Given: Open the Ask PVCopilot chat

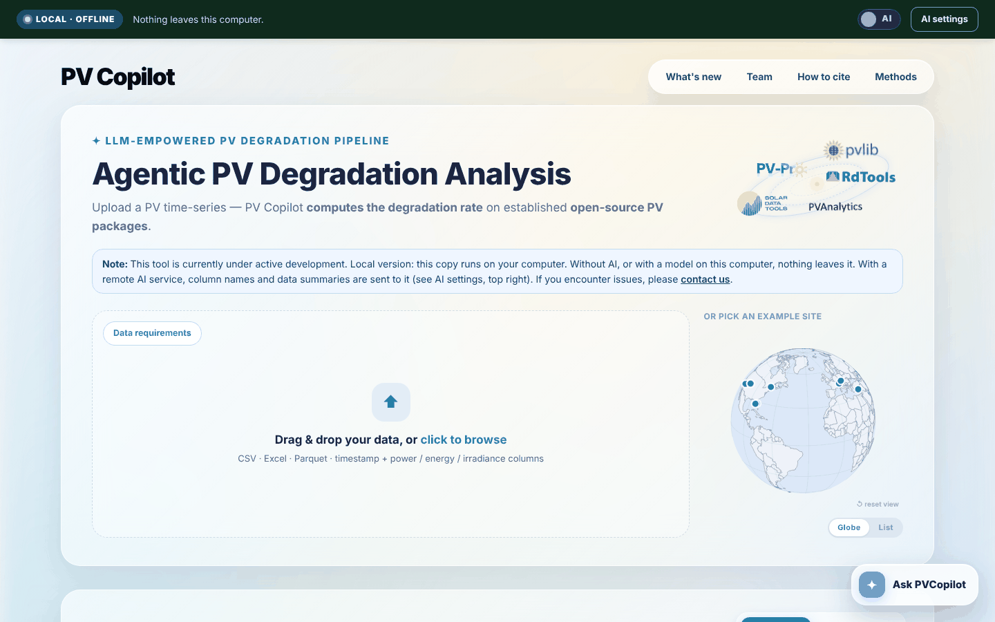Looking at the screenshot, I should pyautogui.click(x=915, y=585).
